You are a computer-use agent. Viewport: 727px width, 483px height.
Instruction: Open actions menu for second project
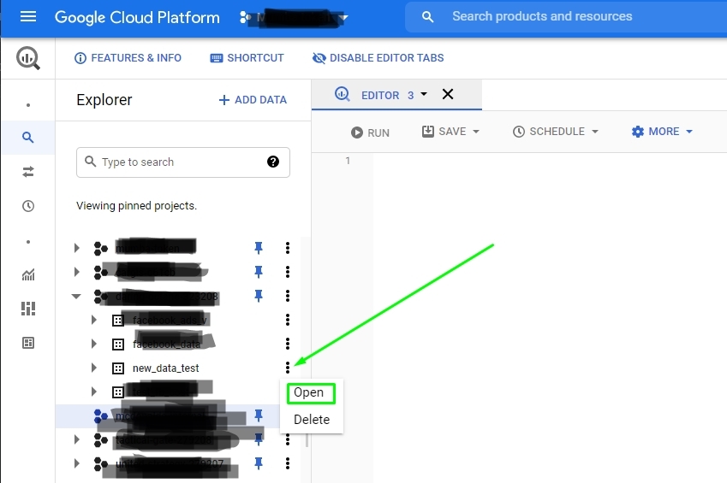pos(288,271)
